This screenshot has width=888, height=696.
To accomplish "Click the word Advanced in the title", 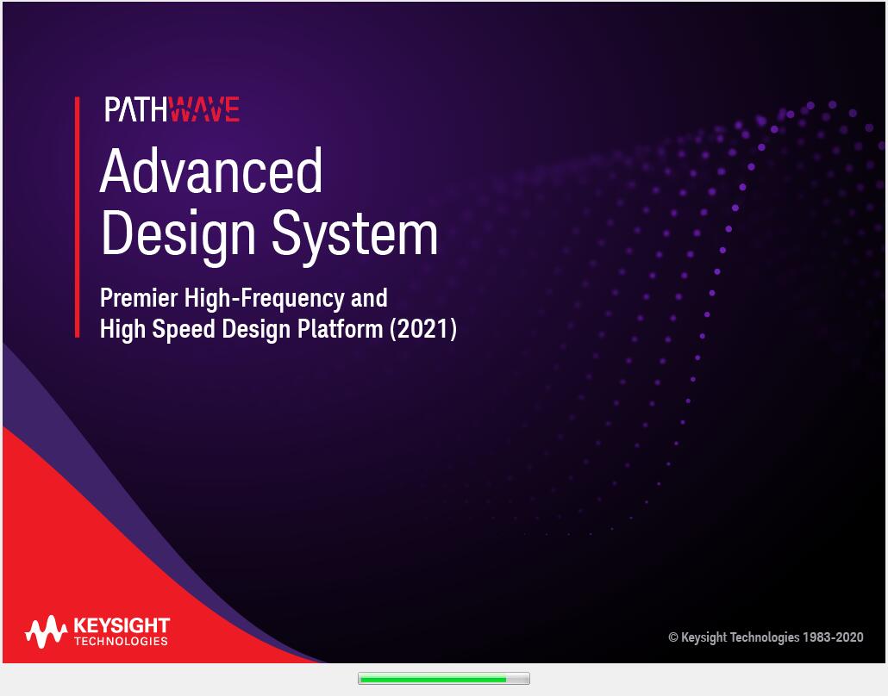I will (211, 172).
